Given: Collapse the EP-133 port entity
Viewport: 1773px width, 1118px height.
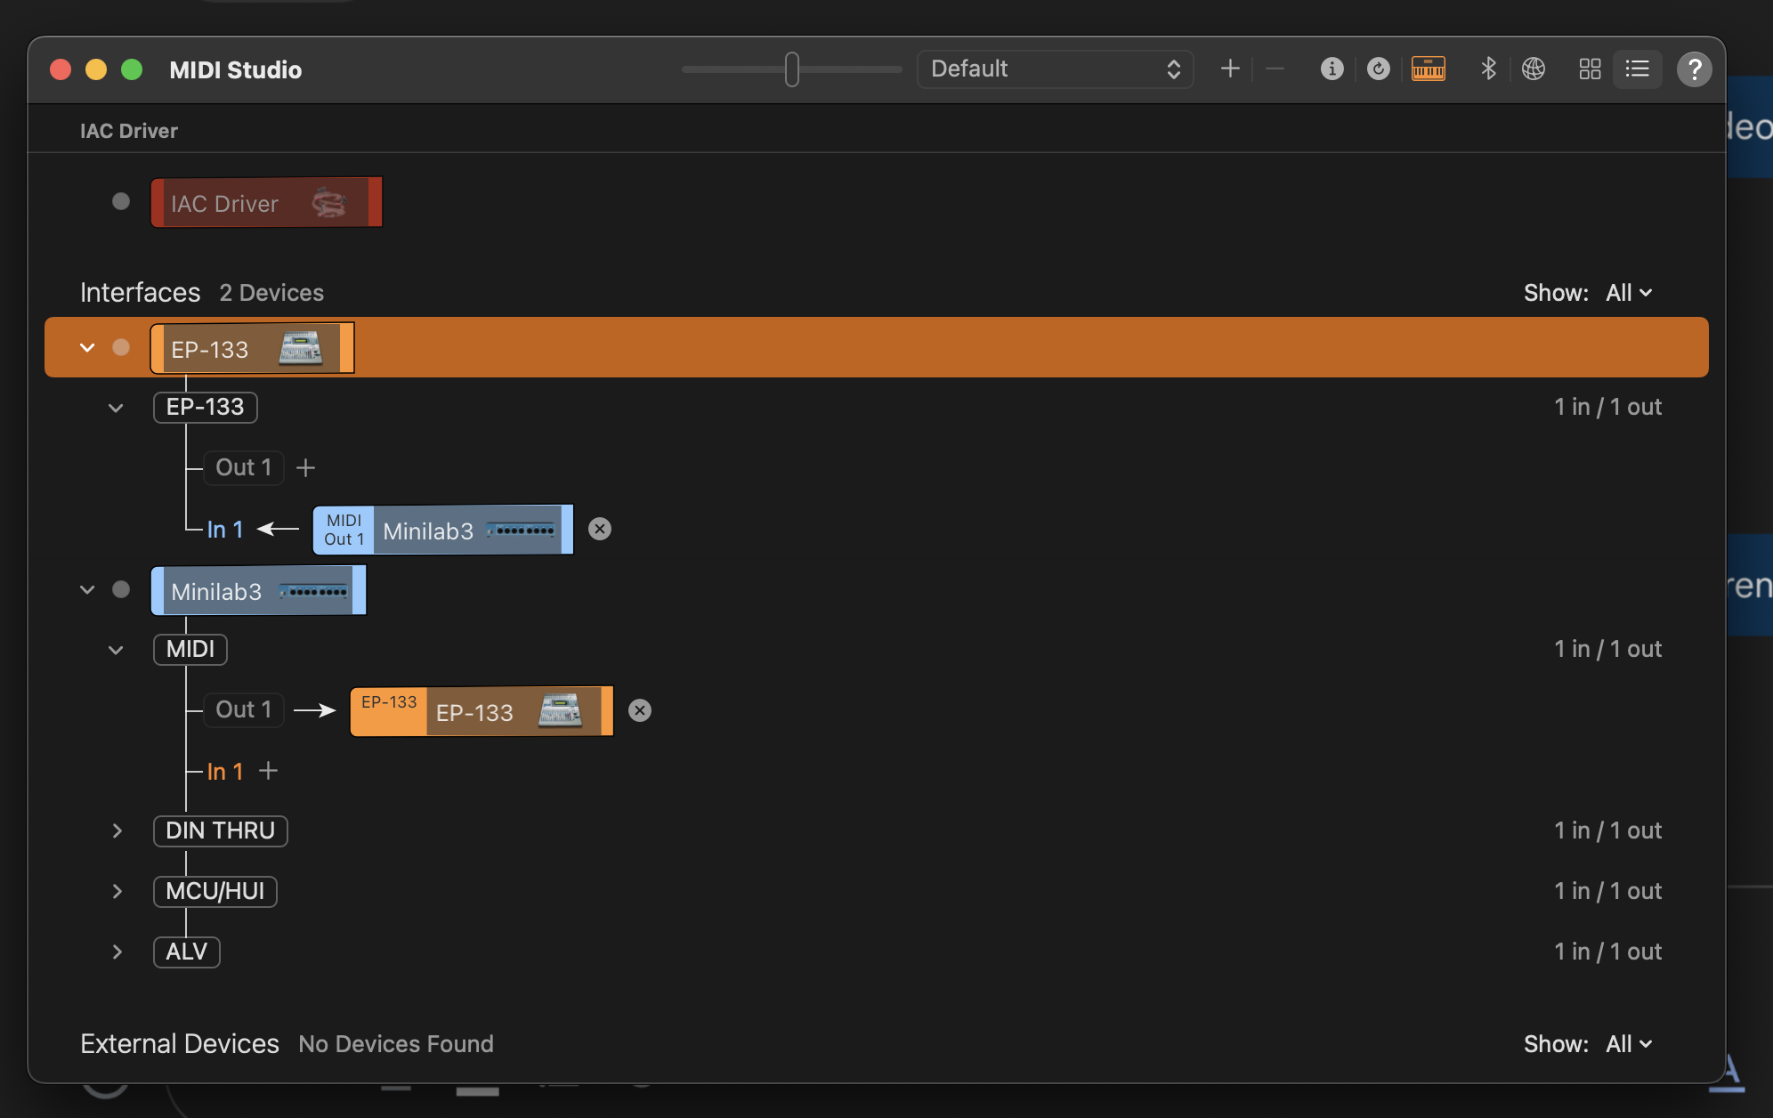Looking at the screenshot, I should coord(116,408).
